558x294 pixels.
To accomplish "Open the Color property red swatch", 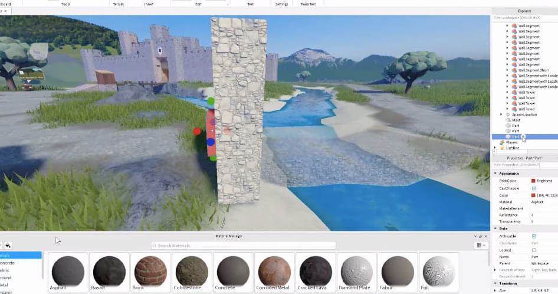I will pyautogui.click(x=533, y=195).
